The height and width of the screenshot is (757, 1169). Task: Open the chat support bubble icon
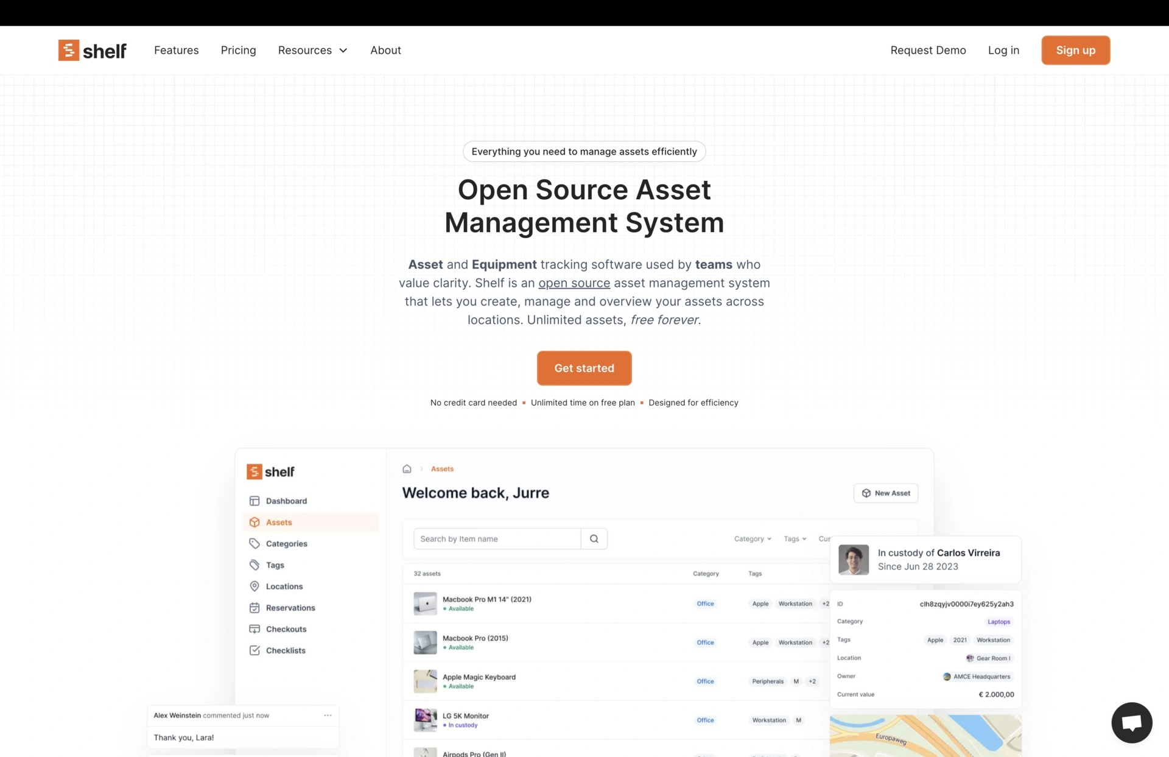pos(1131,723)
